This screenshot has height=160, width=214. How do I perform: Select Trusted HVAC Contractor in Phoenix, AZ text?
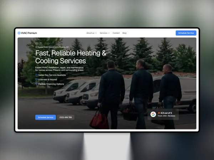(x=53, y=47)
